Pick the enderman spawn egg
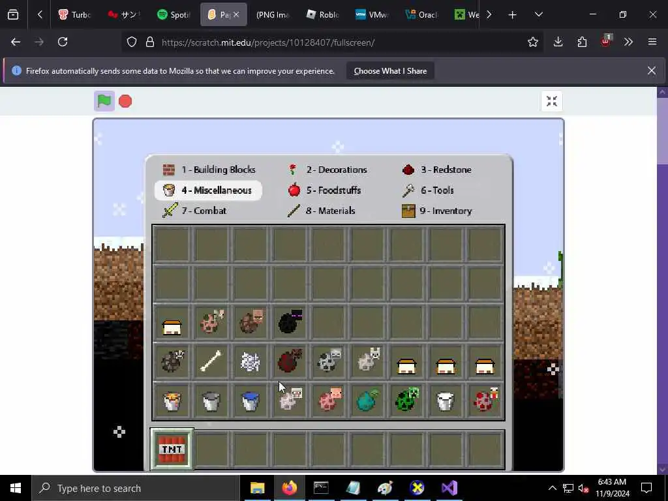Viewport: 668px width, 501px height. pos(290,322)
